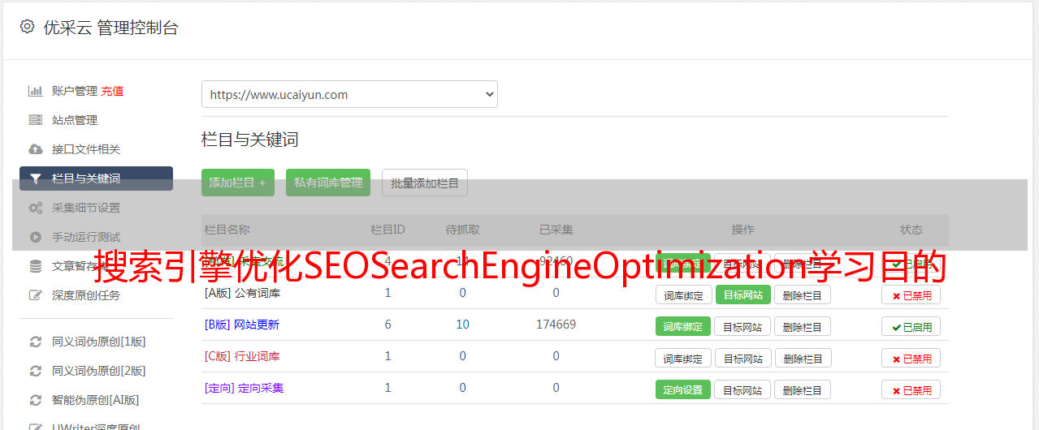
Task: Click 词库绑定 in the 行业词库 row
Action: [x=683, y=359]
